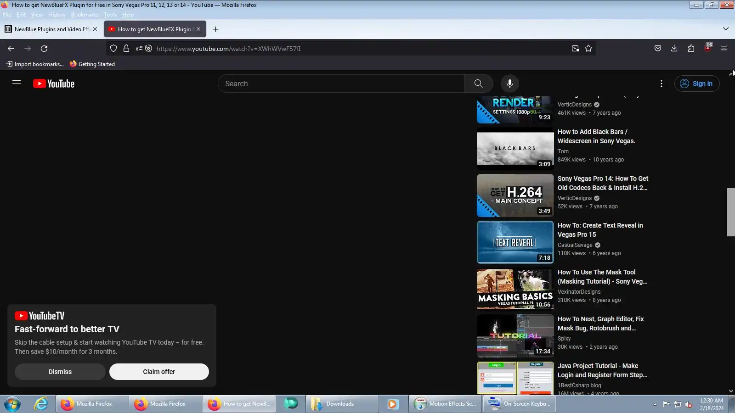
Task: Open Import bookmarks from the bookmarks toolbar
Action: (x=35, y=64)
